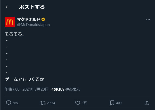Viewport: 155px width, 110px height.
Task: Click the 665 replies count
Action: [x=15, y=103]
